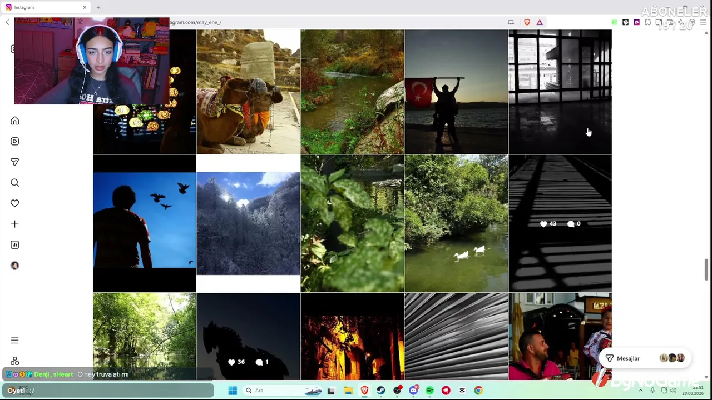Open CapCut from the taskbar
Screen dimensions: 712x400
[x=462, y=391]
